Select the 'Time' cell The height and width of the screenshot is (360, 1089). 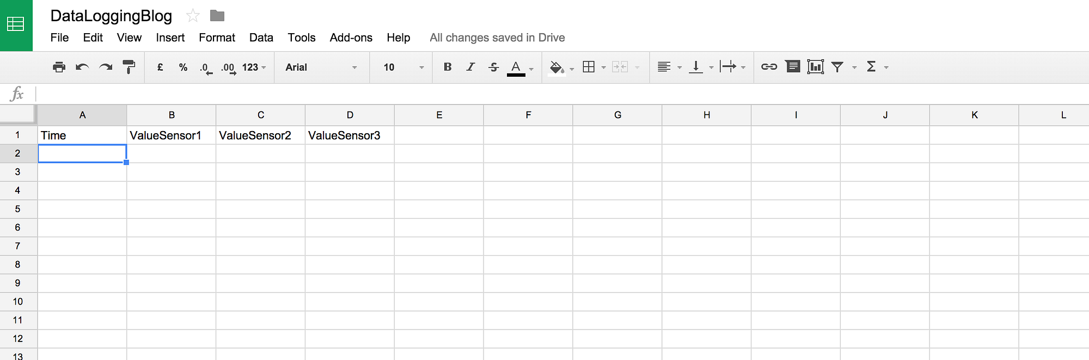[x=82, y=135]
